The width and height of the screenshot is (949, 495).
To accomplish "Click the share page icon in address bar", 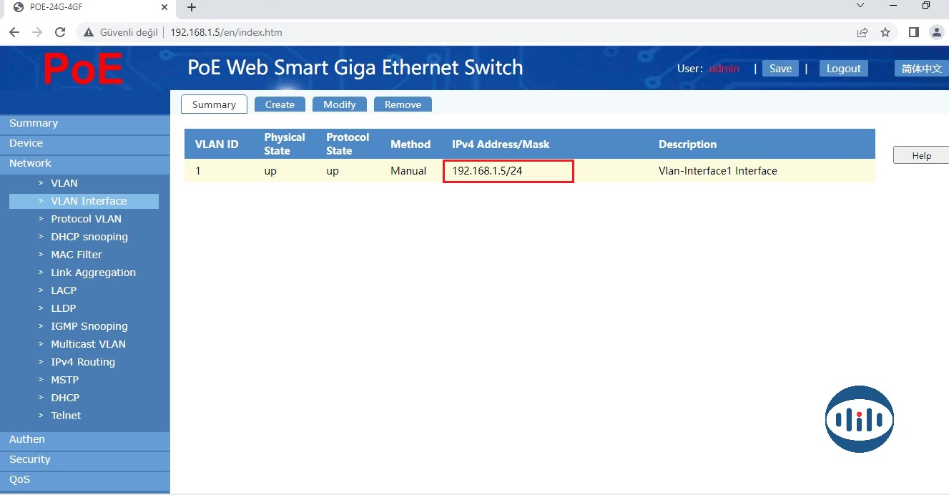I will point(862,32).
